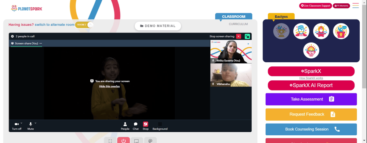Expand the camera options chevron
The height and width of the screenshot is (143, 367).
coord(21,123)
